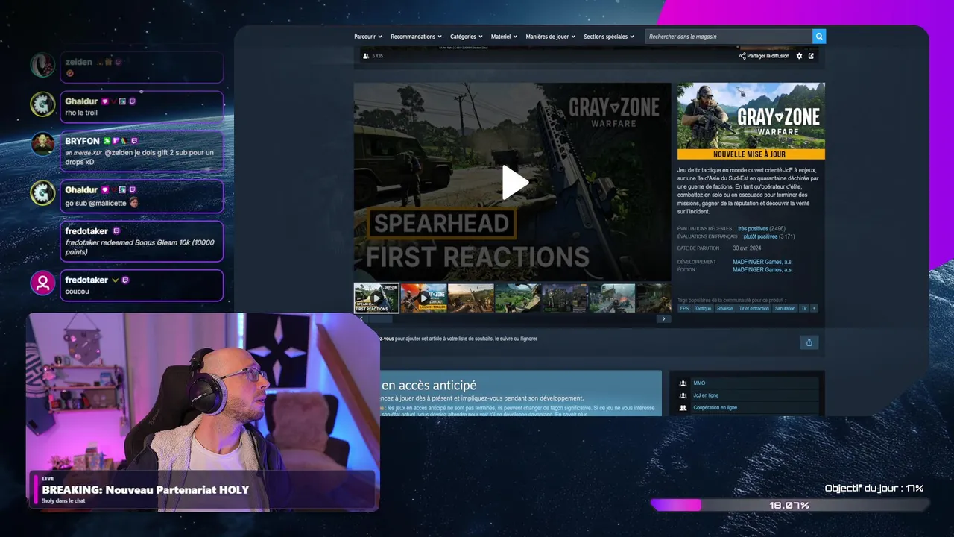Click the viewer count people icon
Image resolution: width=954 pixels, height=537 pixels.
click(365, 56)
